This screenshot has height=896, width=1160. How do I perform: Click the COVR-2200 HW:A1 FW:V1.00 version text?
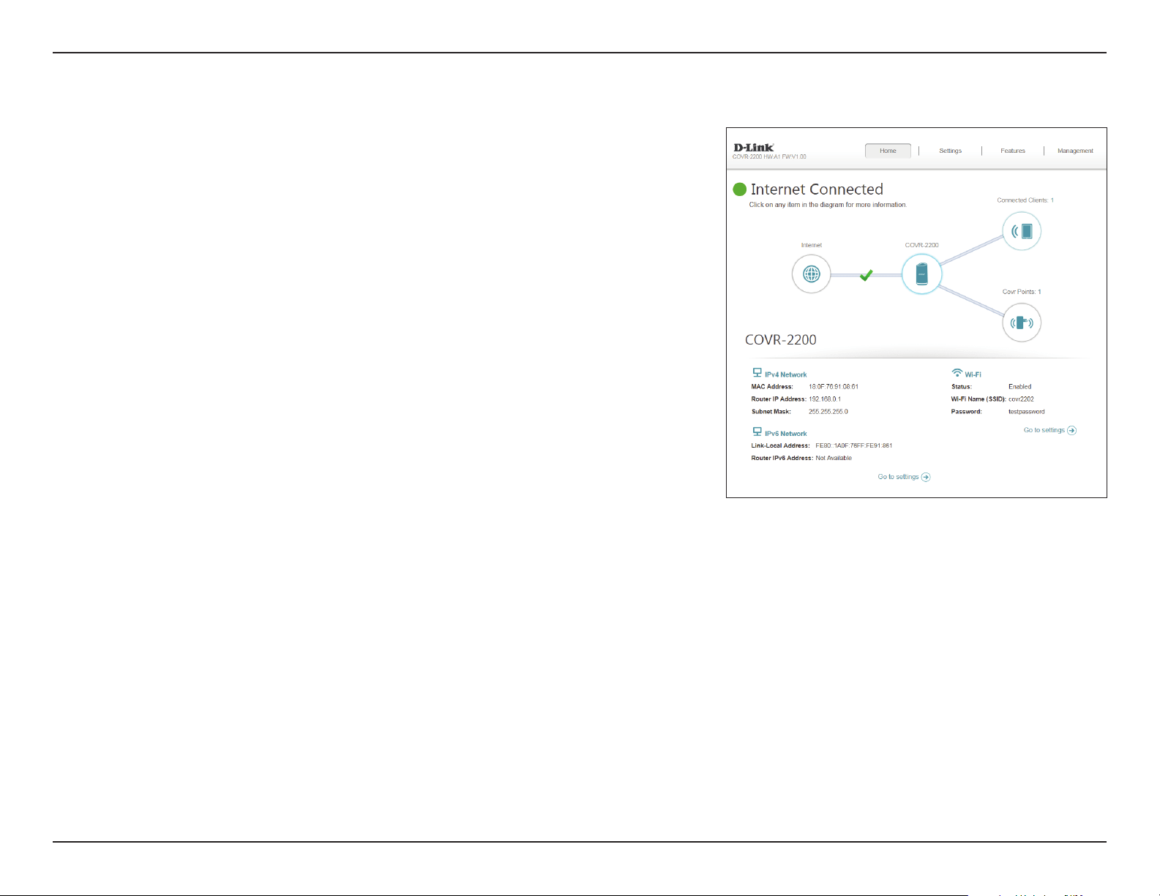click(769, 157)
